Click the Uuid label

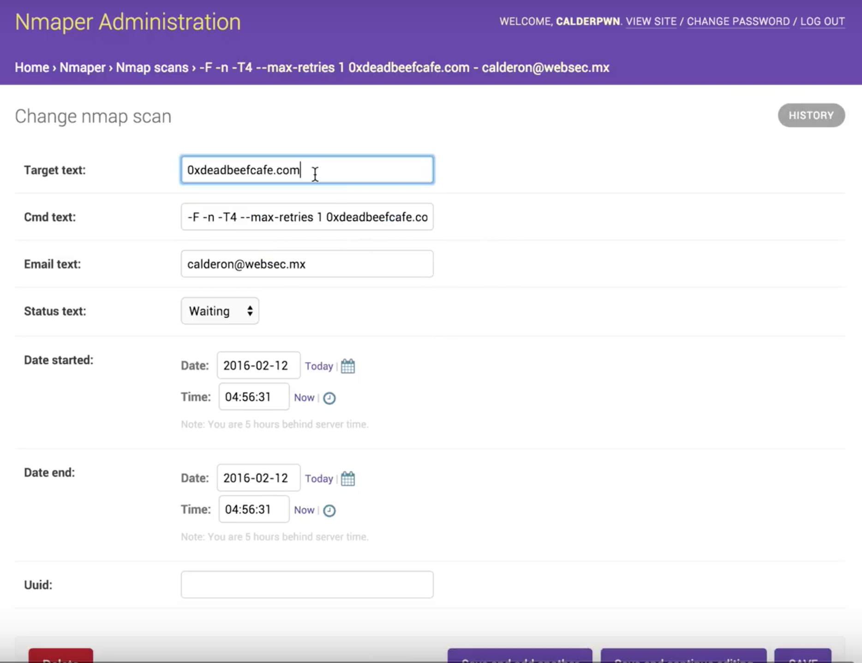coord(38,585)
